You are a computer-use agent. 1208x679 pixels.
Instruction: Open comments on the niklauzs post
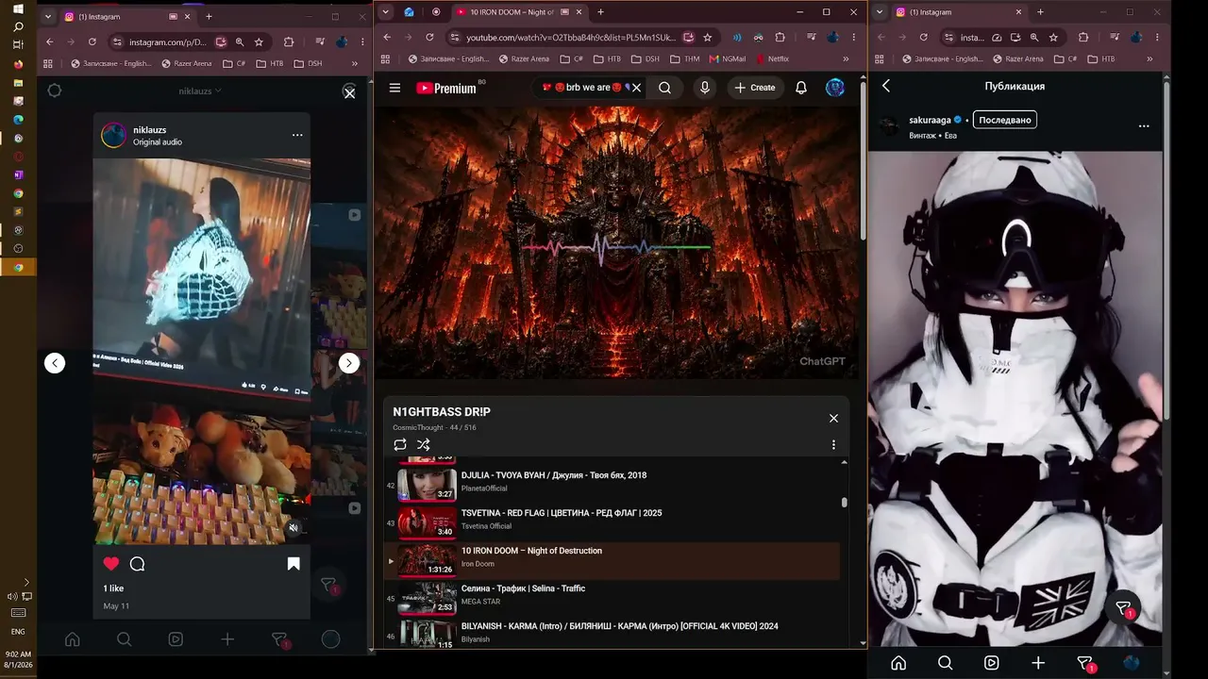[x=137, y=564]
